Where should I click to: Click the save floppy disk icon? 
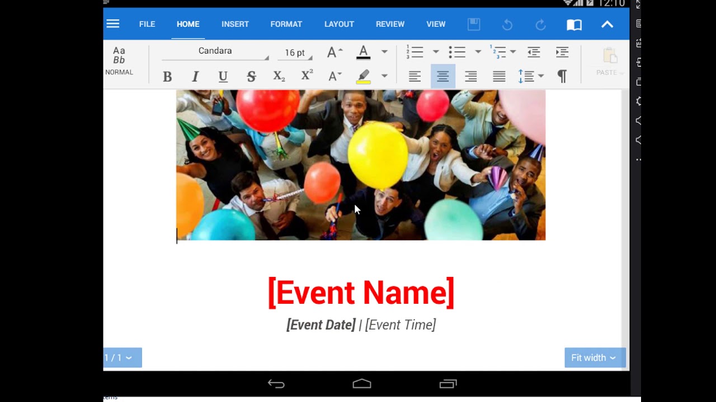(x=474, y=24)
